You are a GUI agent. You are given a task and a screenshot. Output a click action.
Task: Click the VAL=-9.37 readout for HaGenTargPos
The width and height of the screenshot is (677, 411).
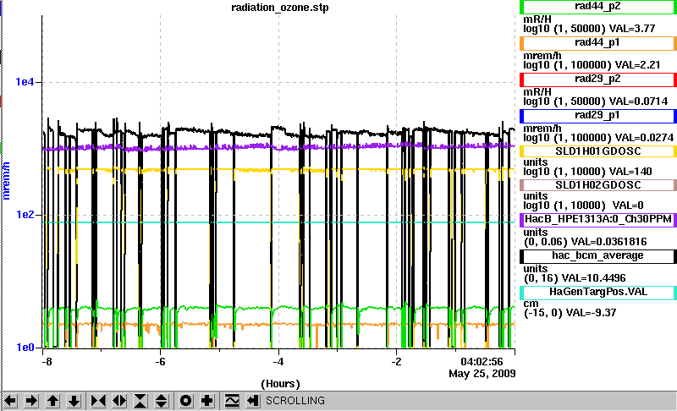click(x=591, y=313)
